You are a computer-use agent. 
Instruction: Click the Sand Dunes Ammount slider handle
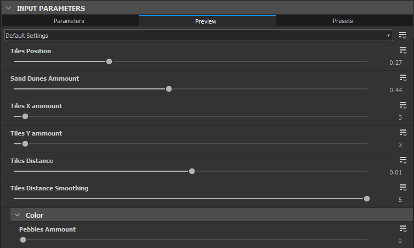click(169, 89)
